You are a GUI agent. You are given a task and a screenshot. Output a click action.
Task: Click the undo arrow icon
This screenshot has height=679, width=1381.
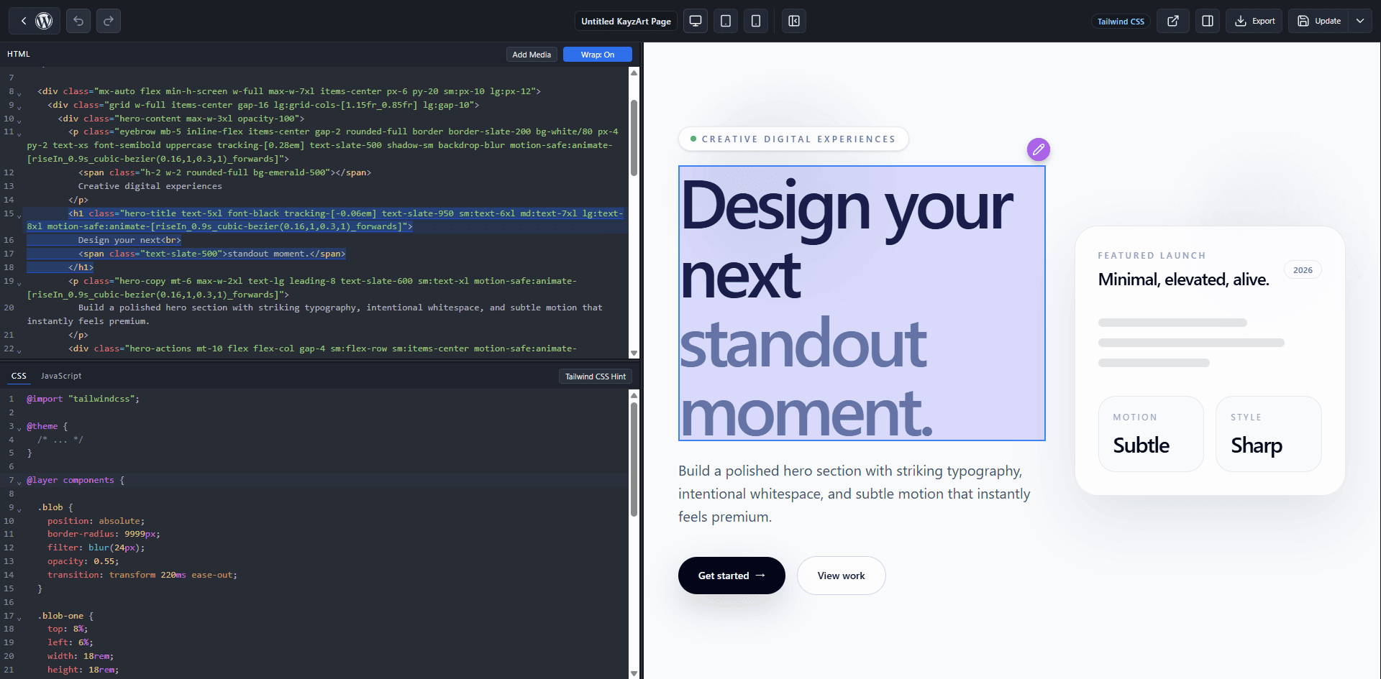pos(78,21)
